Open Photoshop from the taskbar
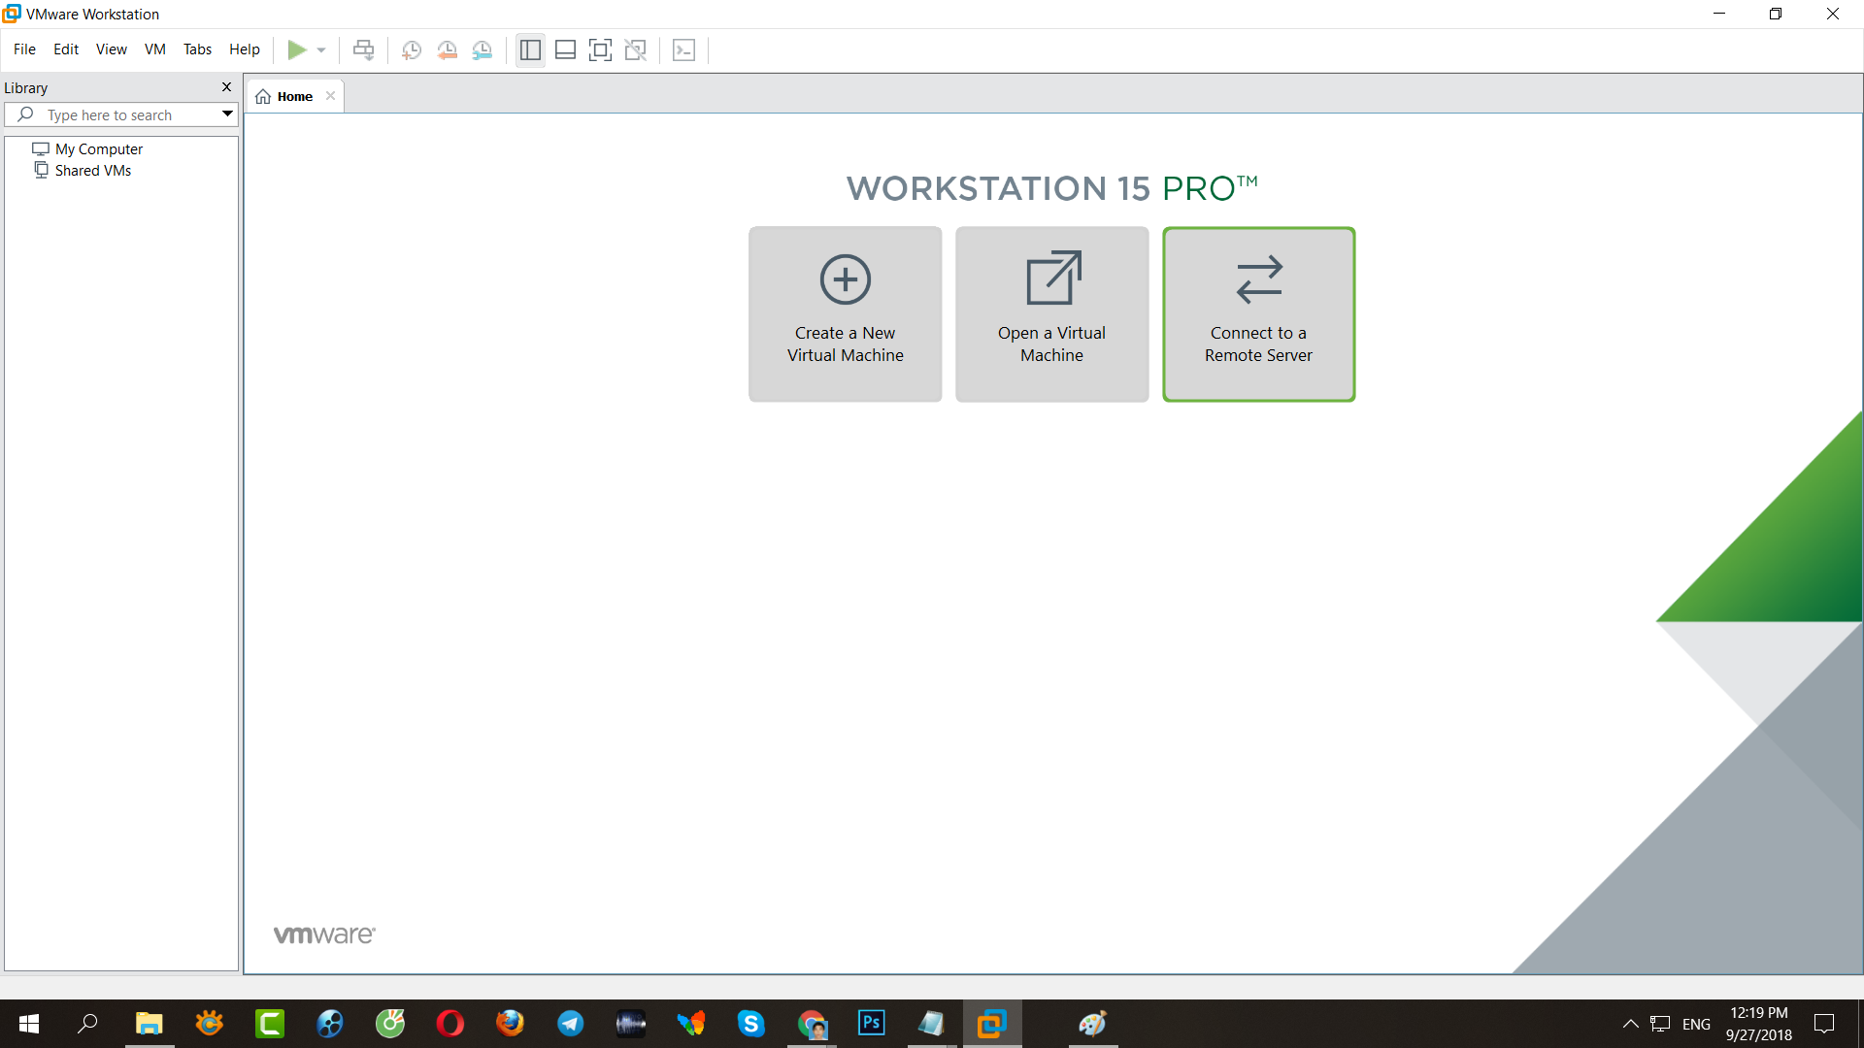This screenshot has height=1048, width=1864. pyautogui.click(x=871, y=1023)
